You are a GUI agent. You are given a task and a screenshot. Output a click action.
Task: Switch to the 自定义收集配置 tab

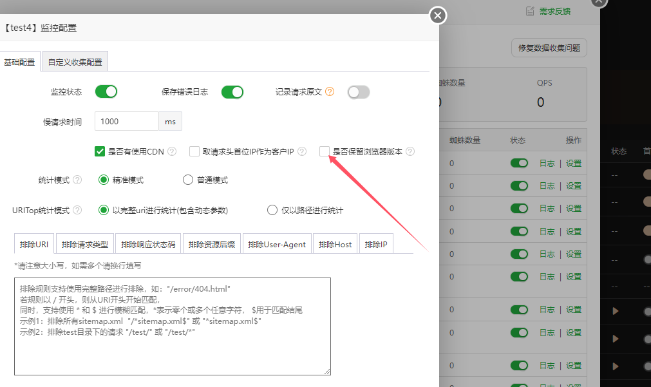[75, 62]
